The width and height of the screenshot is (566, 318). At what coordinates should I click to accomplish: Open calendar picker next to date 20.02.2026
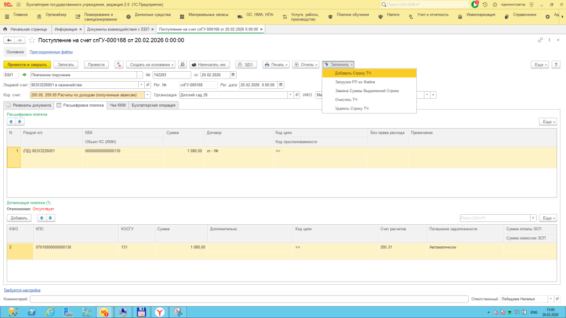[x=233, y=75]
